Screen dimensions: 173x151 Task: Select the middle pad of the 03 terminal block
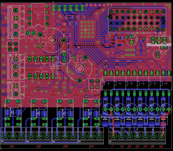[x=65, y=136]
